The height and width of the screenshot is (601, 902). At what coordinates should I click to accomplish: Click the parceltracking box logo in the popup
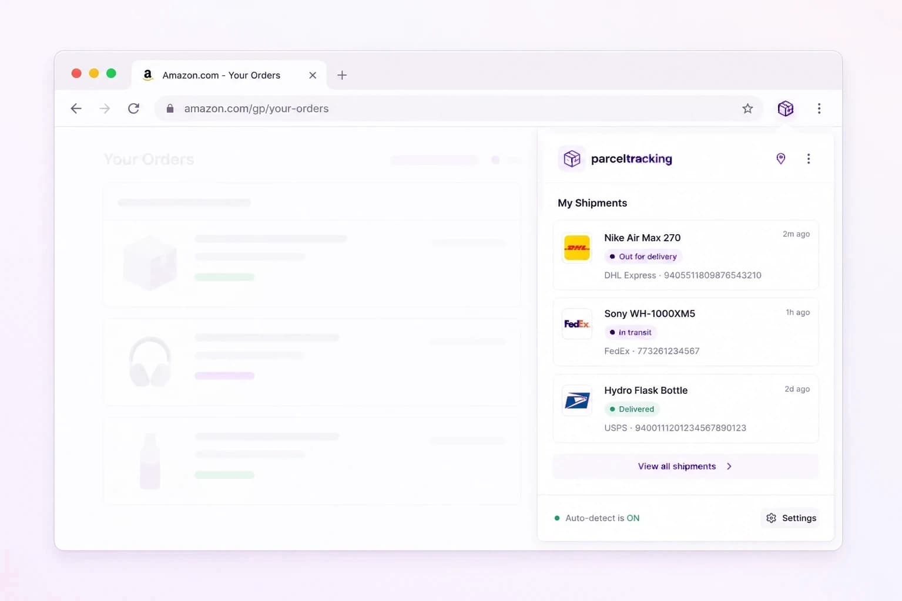coord(572,158)
